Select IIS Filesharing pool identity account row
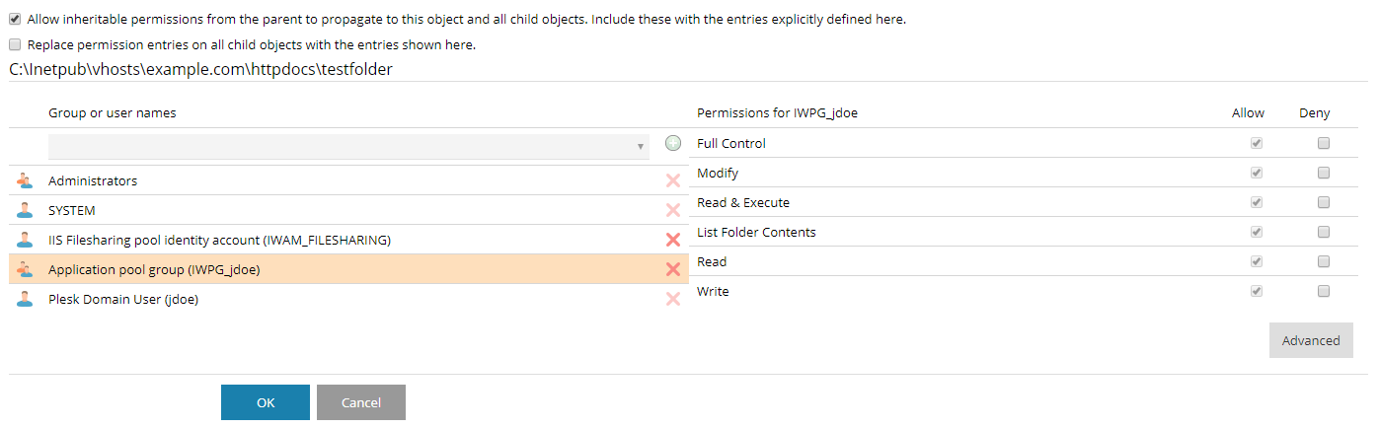 pos(348,240)
